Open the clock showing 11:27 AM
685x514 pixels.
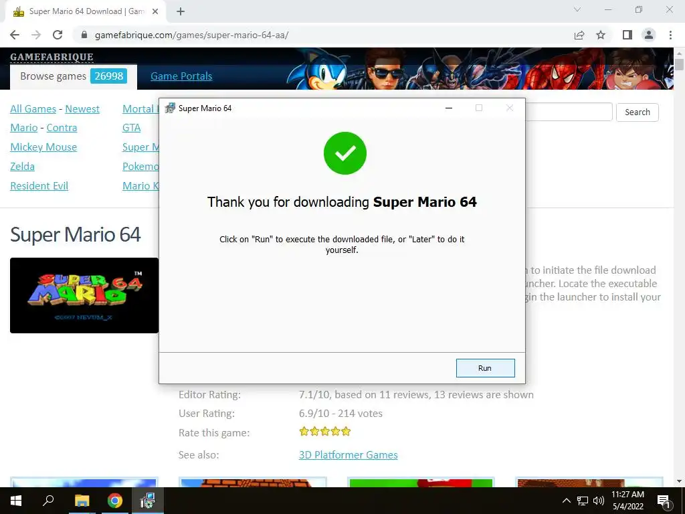[627, 501]
